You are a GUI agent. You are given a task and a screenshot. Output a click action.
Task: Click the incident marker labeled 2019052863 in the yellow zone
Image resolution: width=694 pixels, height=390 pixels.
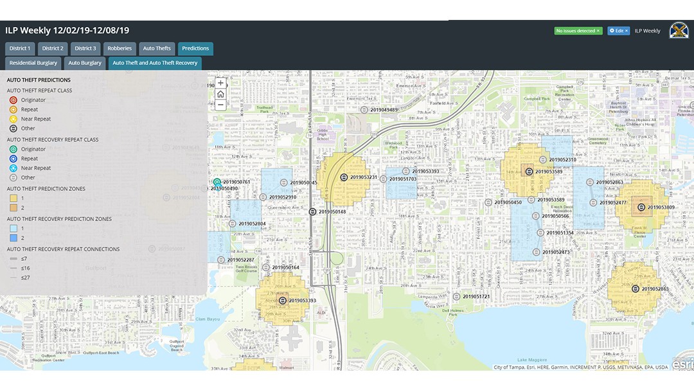point(636,288)
